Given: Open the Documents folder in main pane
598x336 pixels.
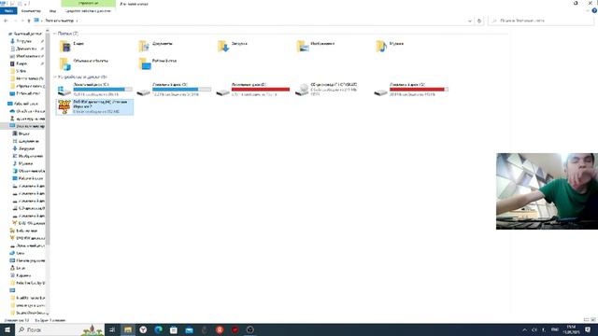Looking at the screenshot, I should click(156, 46).
